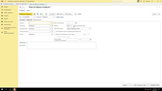
Task: Expand the Статус dropdown
Action: pos(35,17)
